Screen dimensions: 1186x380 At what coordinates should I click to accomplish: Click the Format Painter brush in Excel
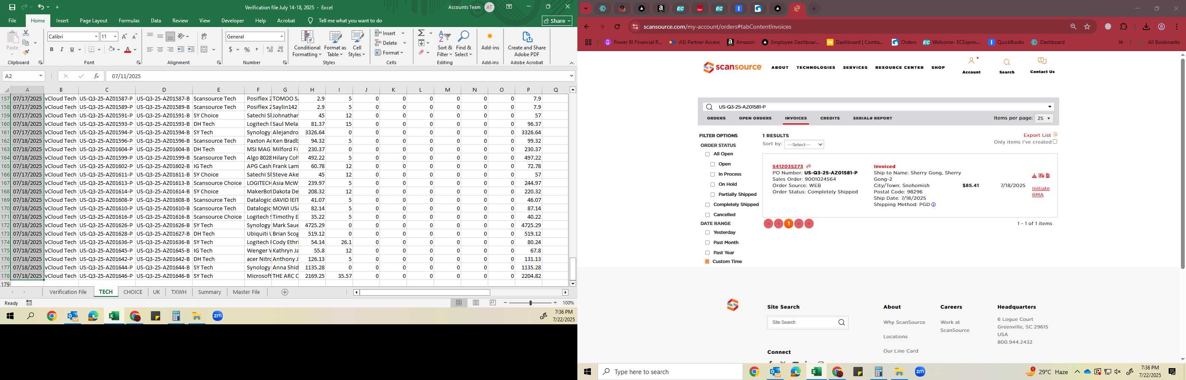click(x=26, y=52)
